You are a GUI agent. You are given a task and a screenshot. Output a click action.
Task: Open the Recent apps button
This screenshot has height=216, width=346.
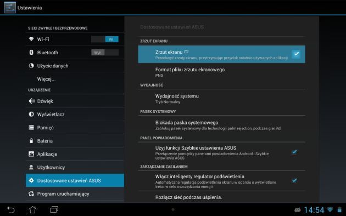click(54, 209)
